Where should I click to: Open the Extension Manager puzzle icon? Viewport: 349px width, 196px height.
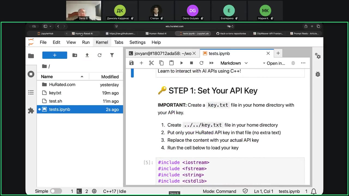(x=31, y=111)
